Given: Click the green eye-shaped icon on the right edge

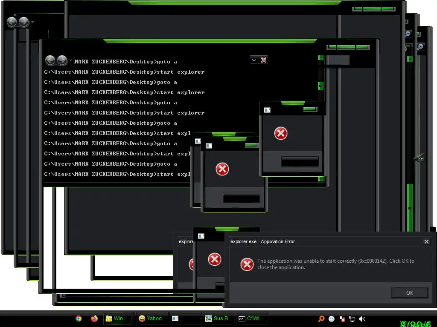Looking at the screenshot, I should click(419, 158).
